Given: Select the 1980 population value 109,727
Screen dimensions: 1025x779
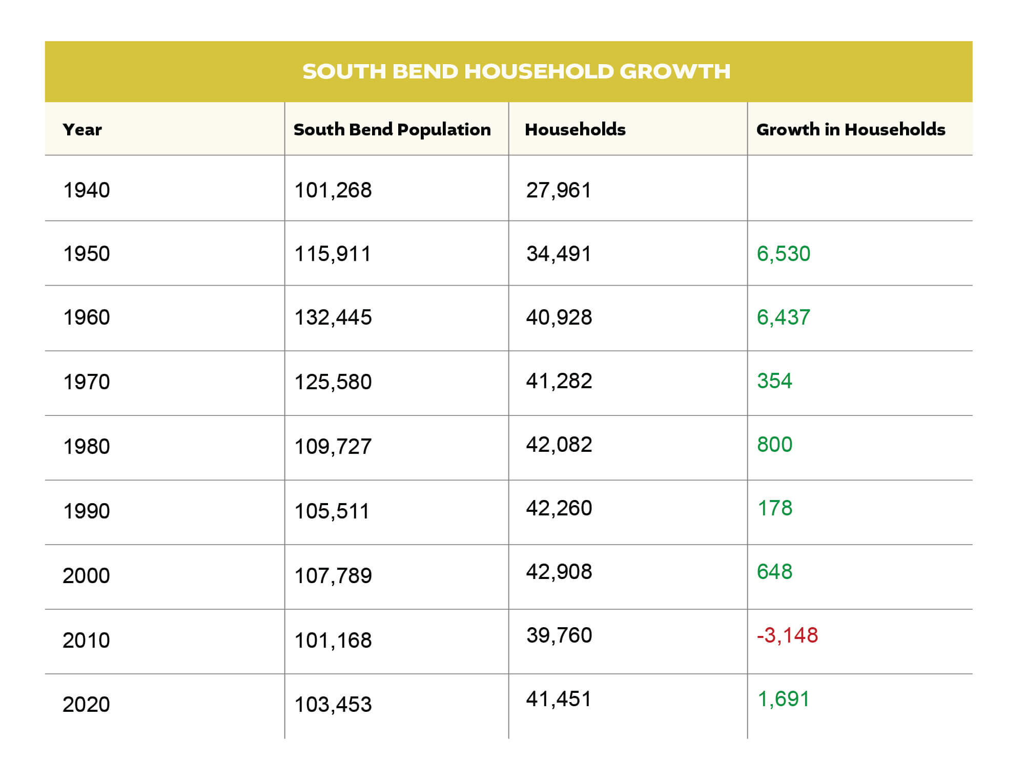Looking at the screenshot, I should pyautogui.click(x=333, y=447).
